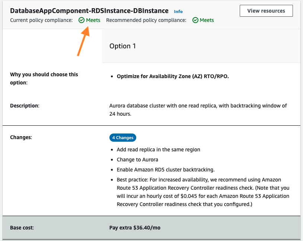This screenshot has height=241, width=303.
Task: Select the Option 1 column header
Action: point(122,46)
